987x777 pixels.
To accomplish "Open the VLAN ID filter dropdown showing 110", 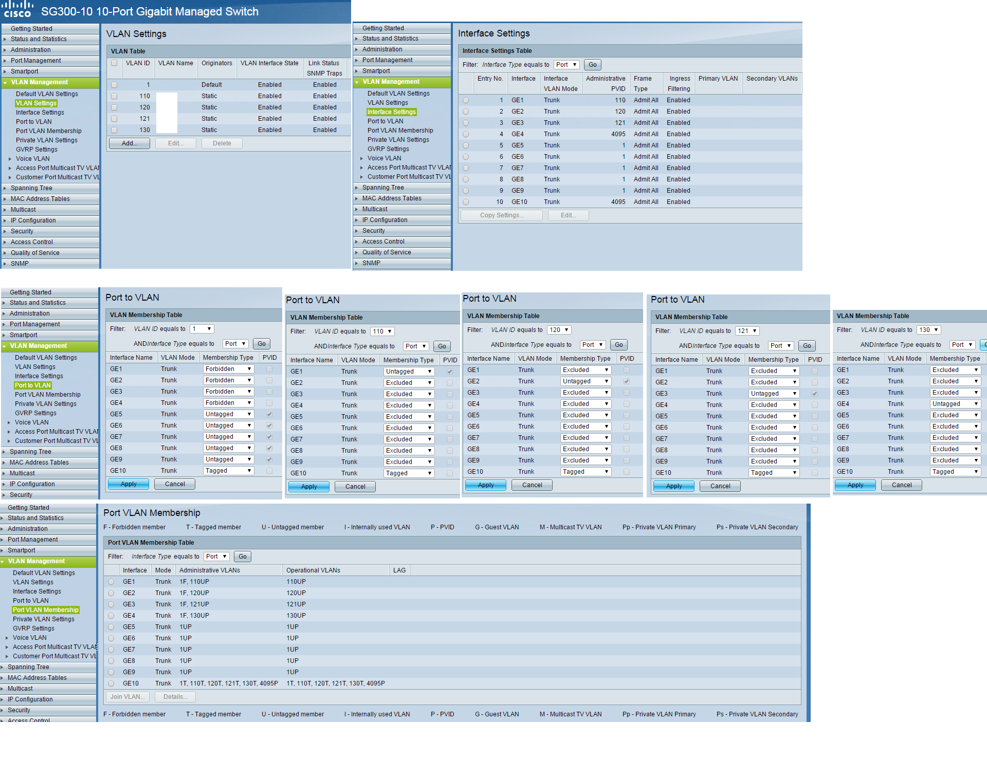I will coord(382,331).
